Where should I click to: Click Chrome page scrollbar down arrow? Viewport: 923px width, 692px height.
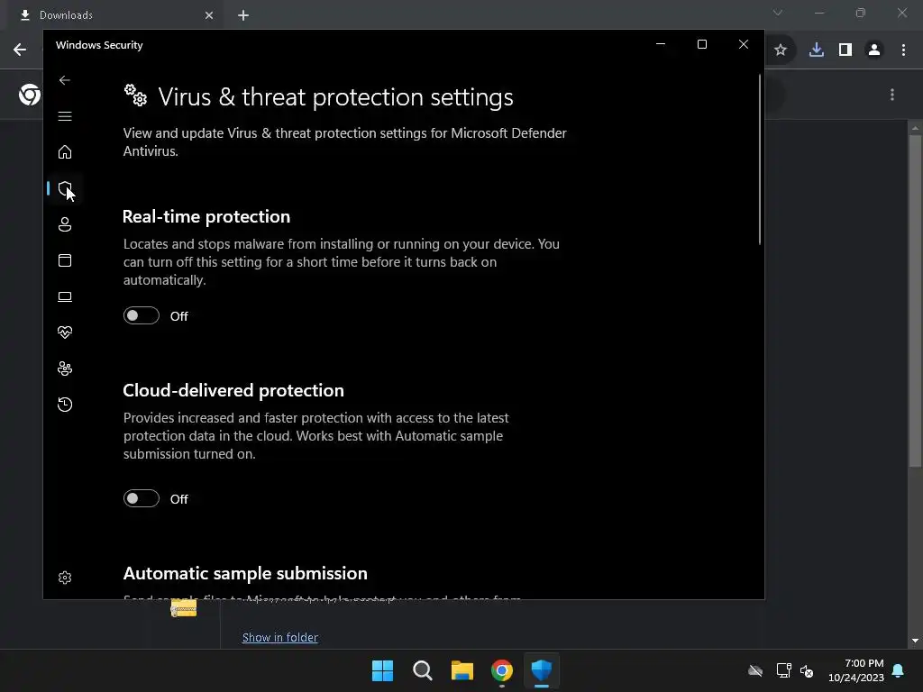(x=915, y=641)
